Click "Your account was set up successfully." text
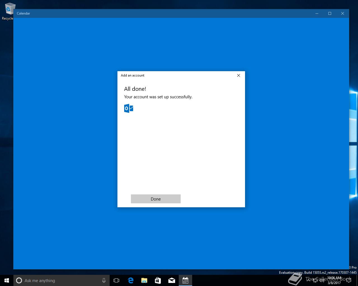 coord(158,97)
